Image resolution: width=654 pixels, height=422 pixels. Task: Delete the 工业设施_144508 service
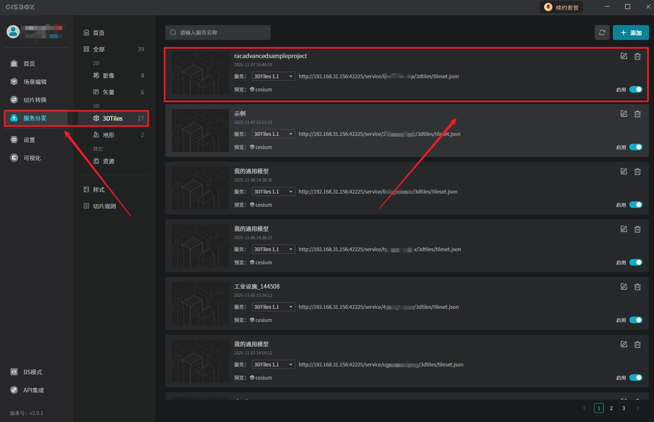click(637, 287)
